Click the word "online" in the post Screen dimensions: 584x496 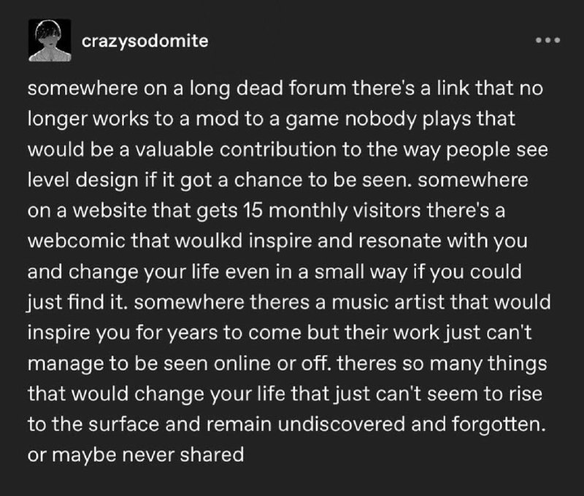click(x=242, y=363)
